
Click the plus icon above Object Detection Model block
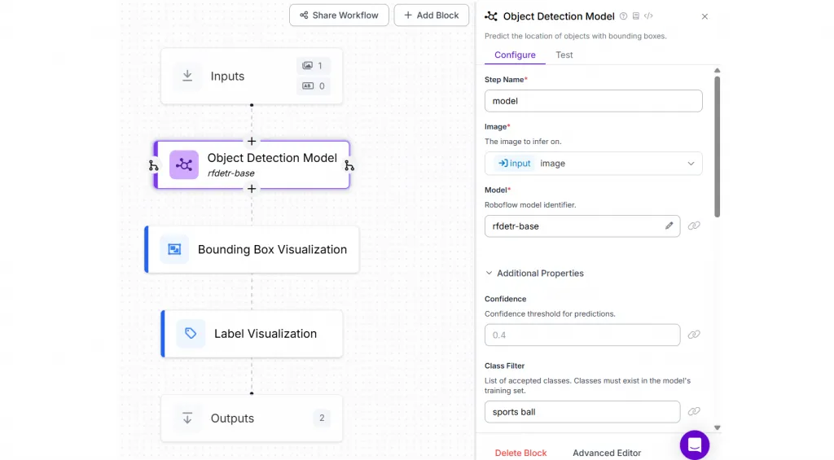252,142
